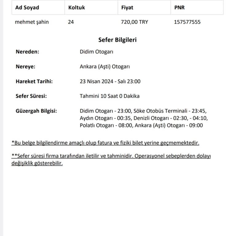
Task: Click the Hareket Tarihi label
Action: tap(34, 81)
